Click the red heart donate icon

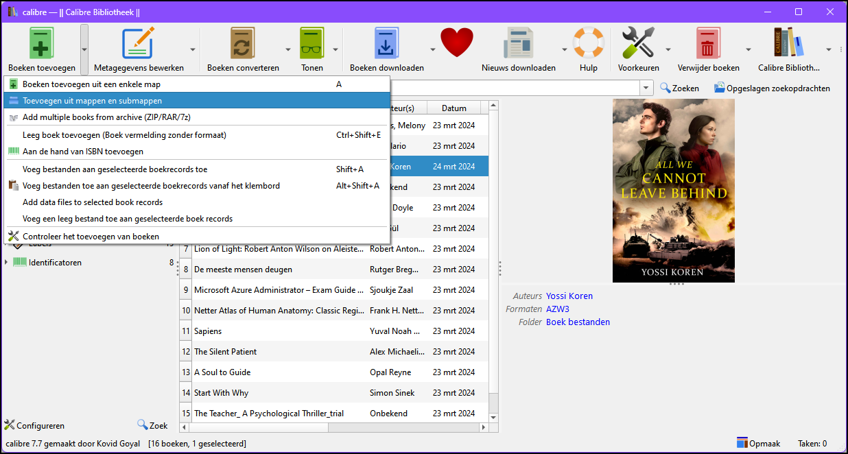click(458, 43)
